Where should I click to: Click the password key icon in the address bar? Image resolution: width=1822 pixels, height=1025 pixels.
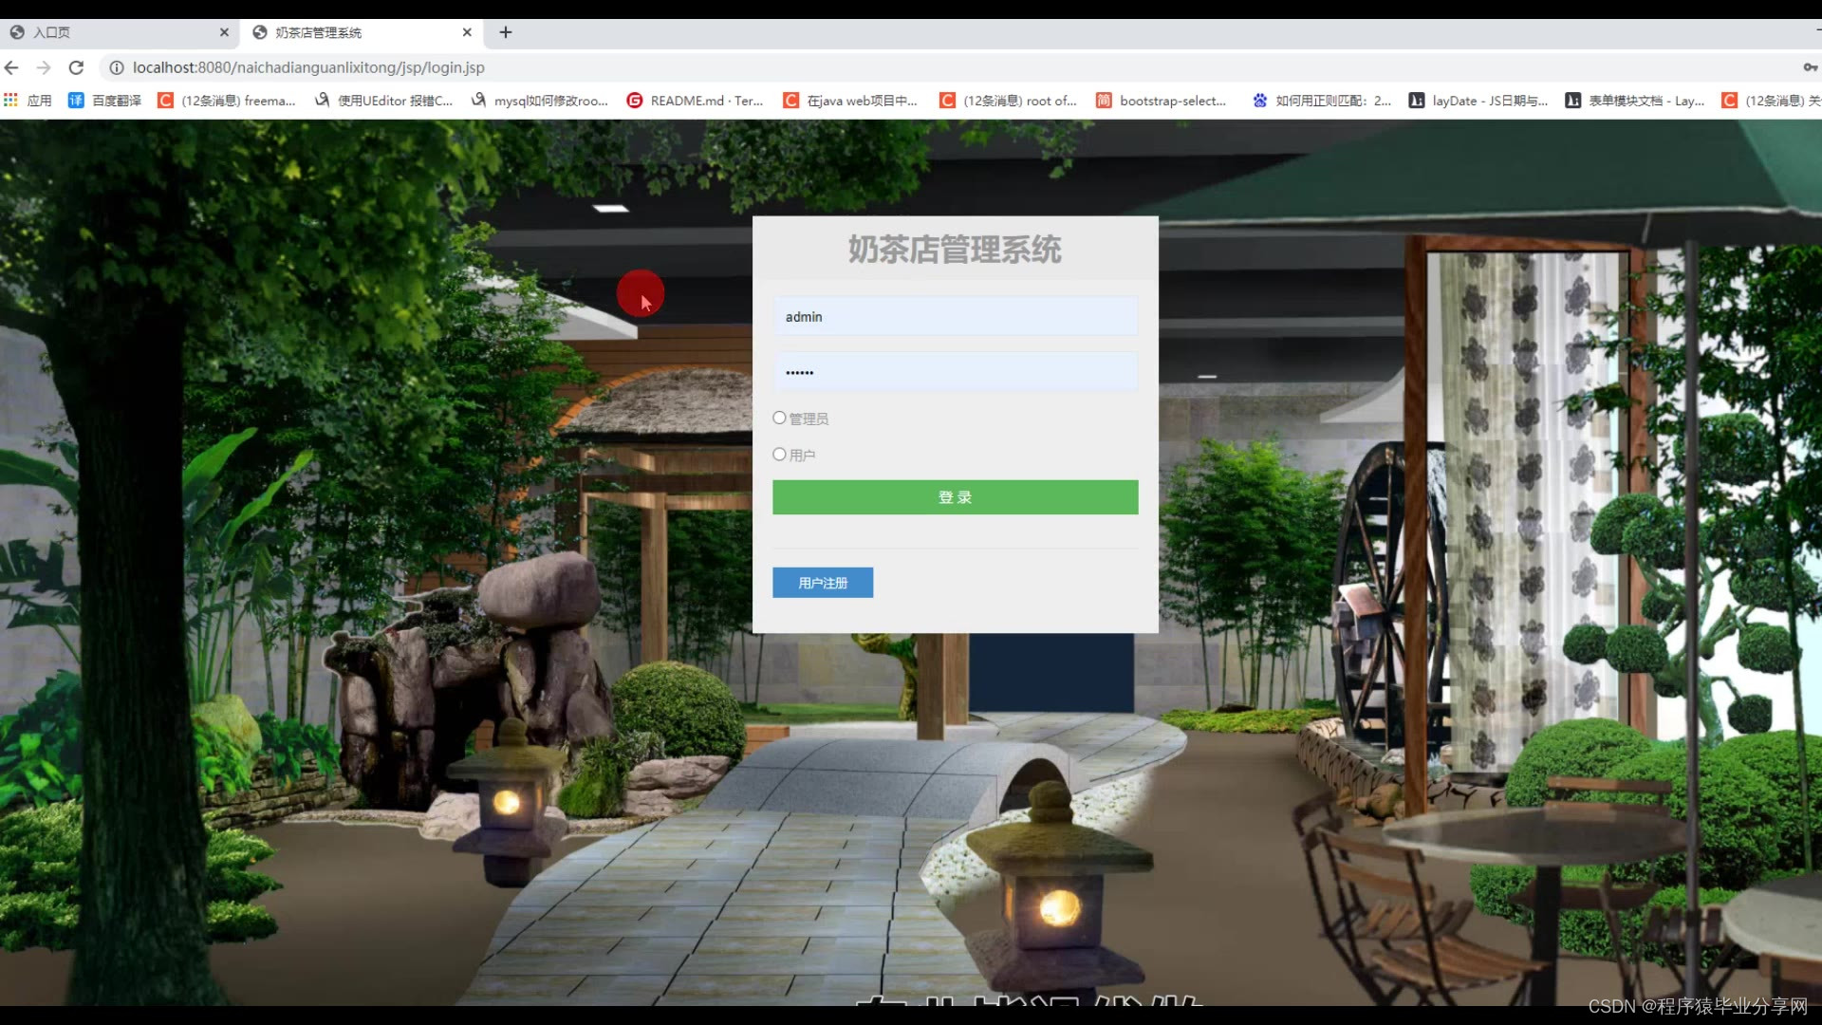pyautogui.click(x=1810, y=67)
